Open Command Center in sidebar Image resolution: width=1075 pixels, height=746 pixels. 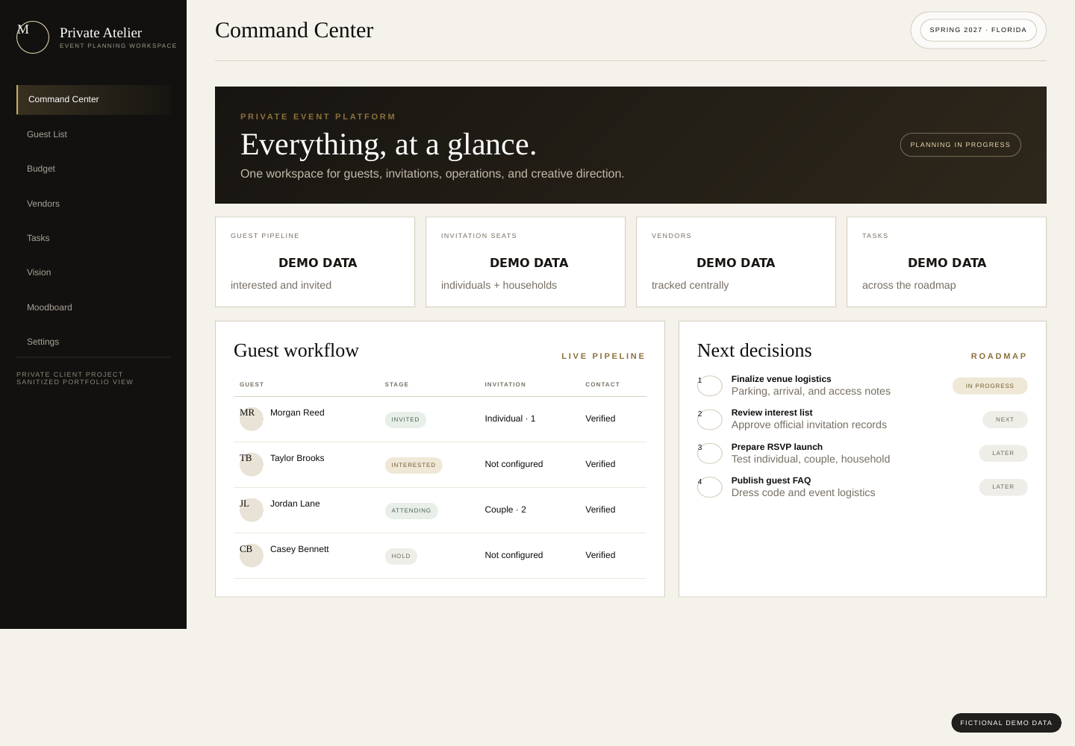click(93, 99)
